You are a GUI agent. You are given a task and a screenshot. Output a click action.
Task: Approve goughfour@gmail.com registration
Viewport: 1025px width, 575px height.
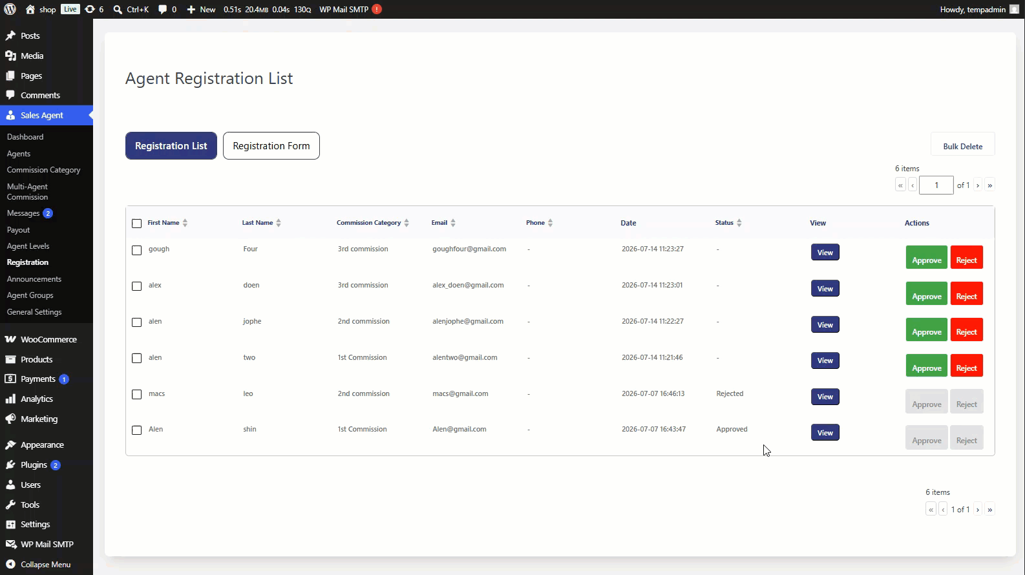[x=926, y=258]
